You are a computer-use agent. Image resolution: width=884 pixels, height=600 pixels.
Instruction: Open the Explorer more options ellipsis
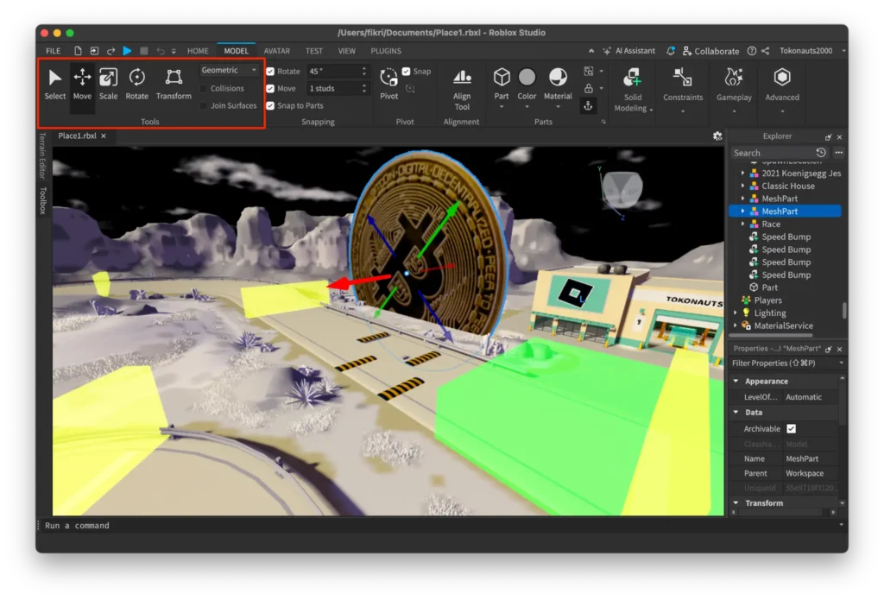click(x=839, y=153)
